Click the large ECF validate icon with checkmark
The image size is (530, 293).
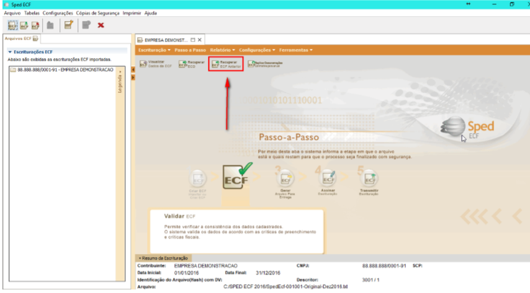tap(237, 177)
